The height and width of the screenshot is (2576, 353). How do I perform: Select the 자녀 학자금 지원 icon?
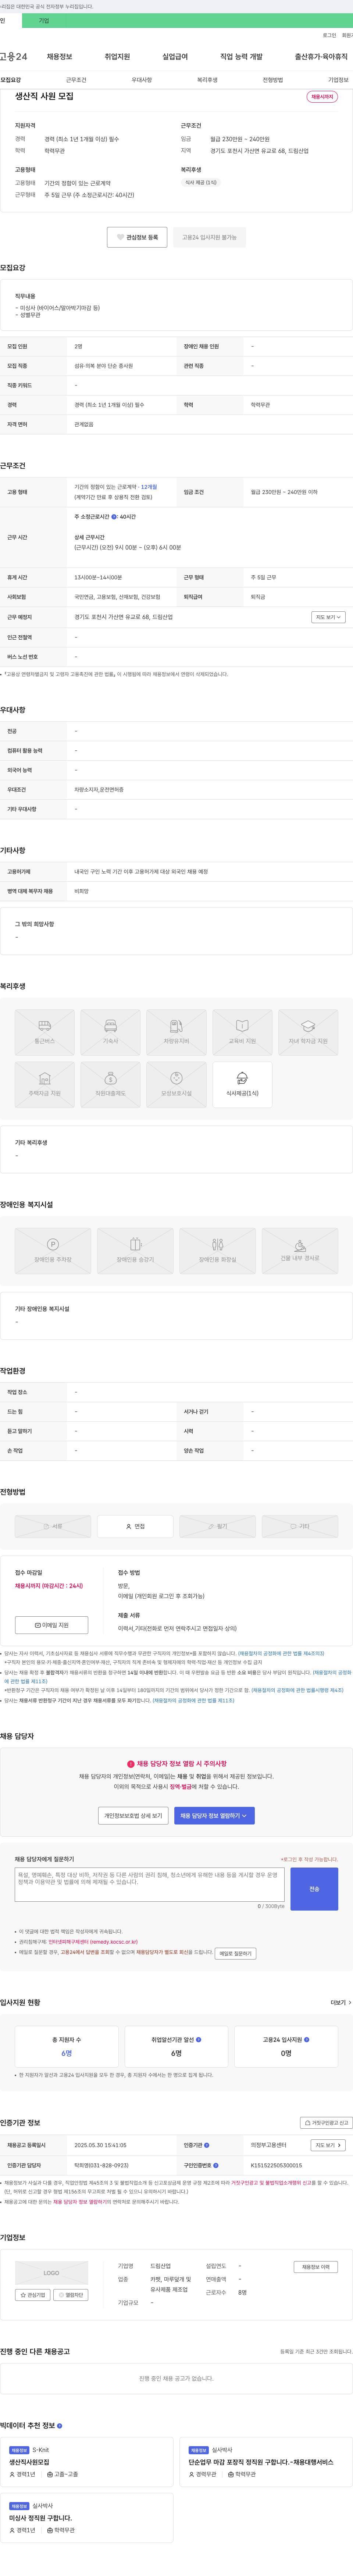click(308, 1032)
